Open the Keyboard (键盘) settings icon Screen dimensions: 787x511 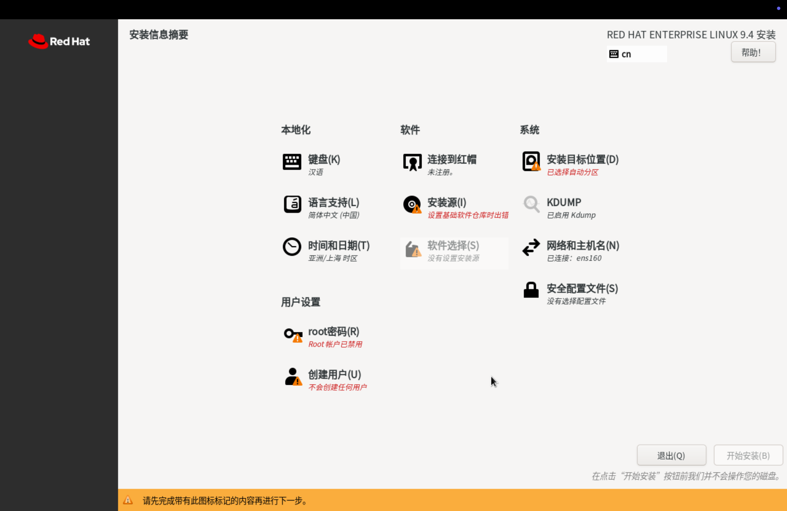(292, 162)
